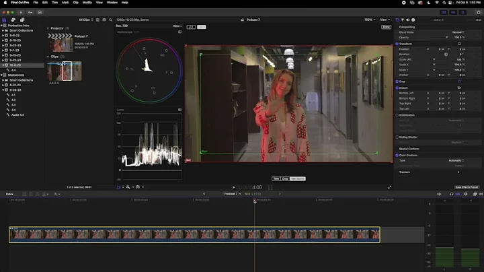484x272 pixels.
Task: Click the Distort on-screen controls icon
Action: coord(459,88)
